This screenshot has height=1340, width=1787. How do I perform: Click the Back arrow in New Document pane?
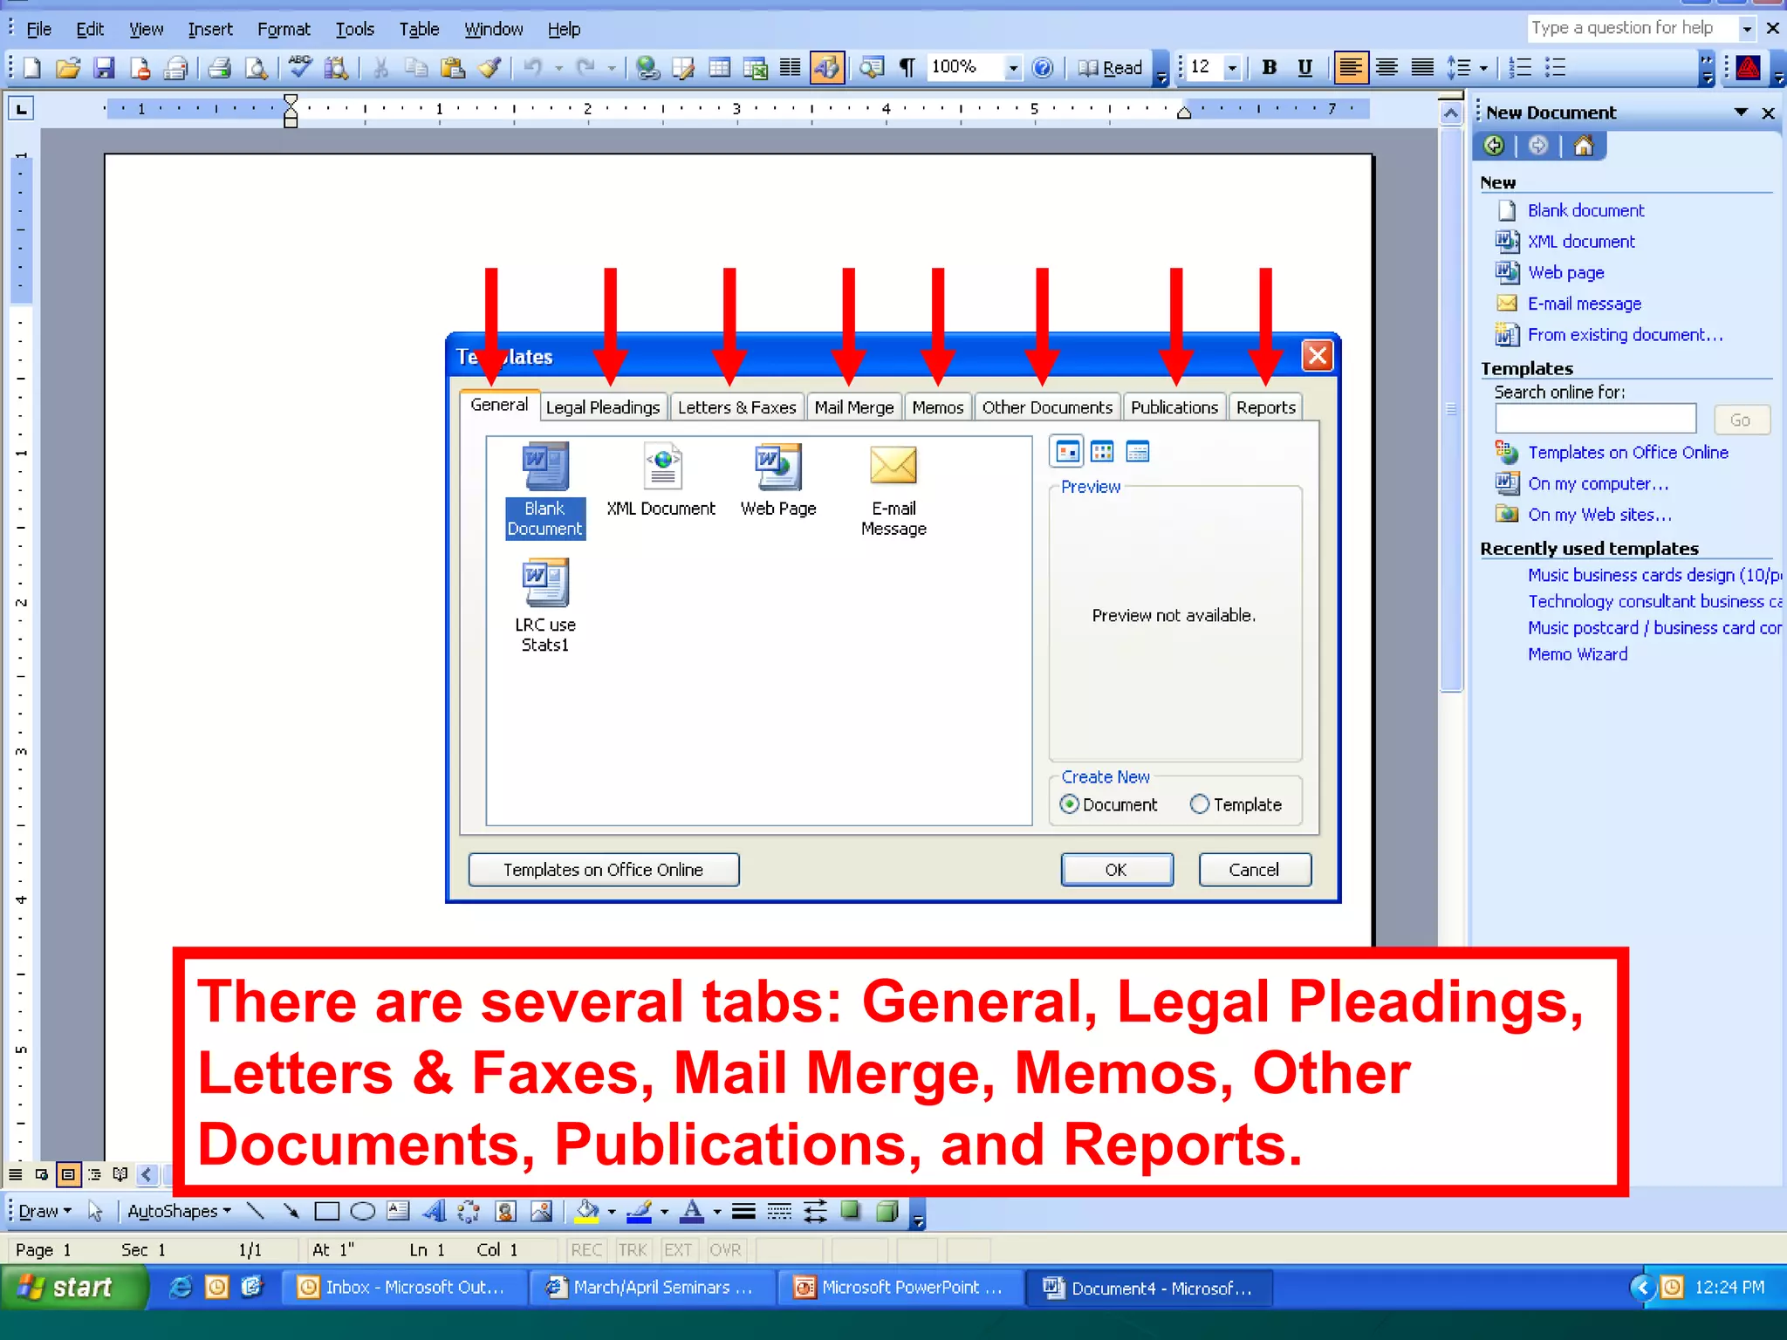pyautogui.click(x=1495, y=146)
